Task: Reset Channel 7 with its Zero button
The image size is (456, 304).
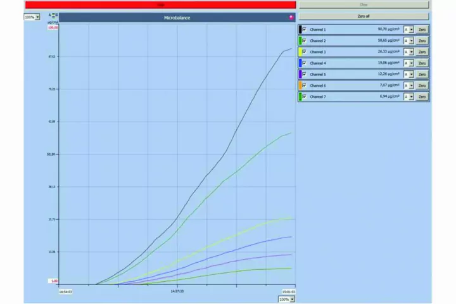Action: coord(422,96)
